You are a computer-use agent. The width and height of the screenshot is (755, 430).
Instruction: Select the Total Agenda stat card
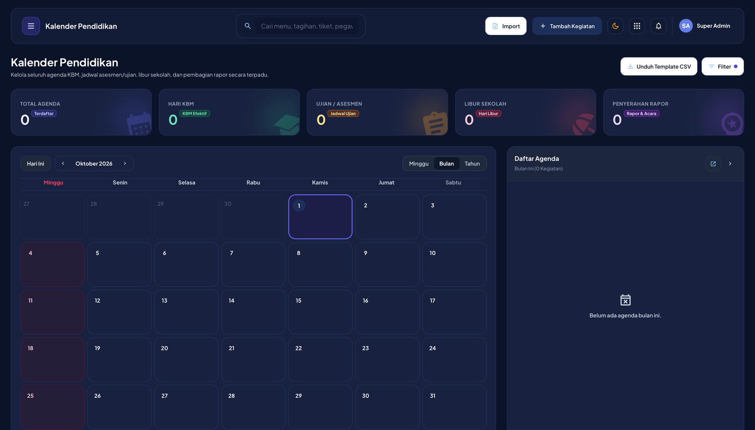[x=81, y=112]
